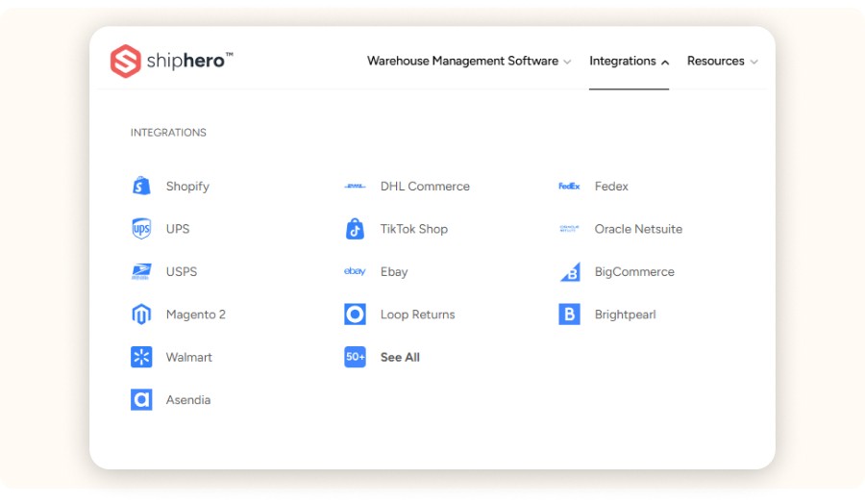Click the 50+ badge icon
Image resolution: width=865 pixels, height=504 pixels.
(355, 357)
